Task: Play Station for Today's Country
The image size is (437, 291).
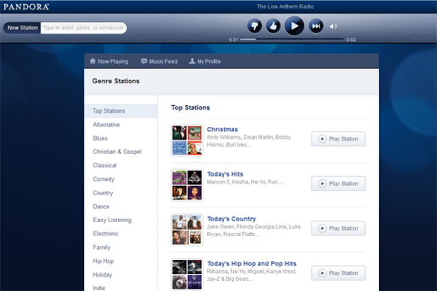Action: [x=338, y=228]
